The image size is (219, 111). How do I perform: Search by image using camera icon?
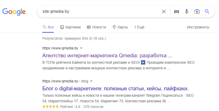click(x=197, y=12)
